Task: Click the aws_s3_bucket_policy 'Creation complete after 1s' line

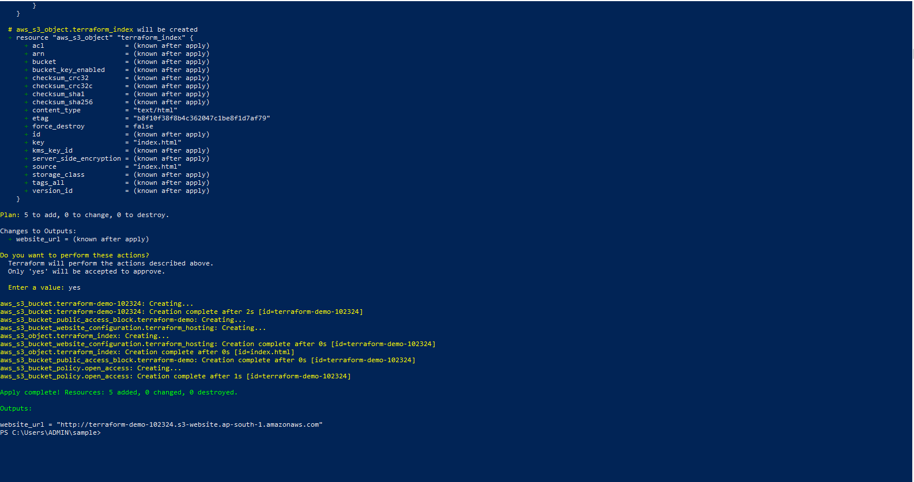Action: (x=175, y=376)
